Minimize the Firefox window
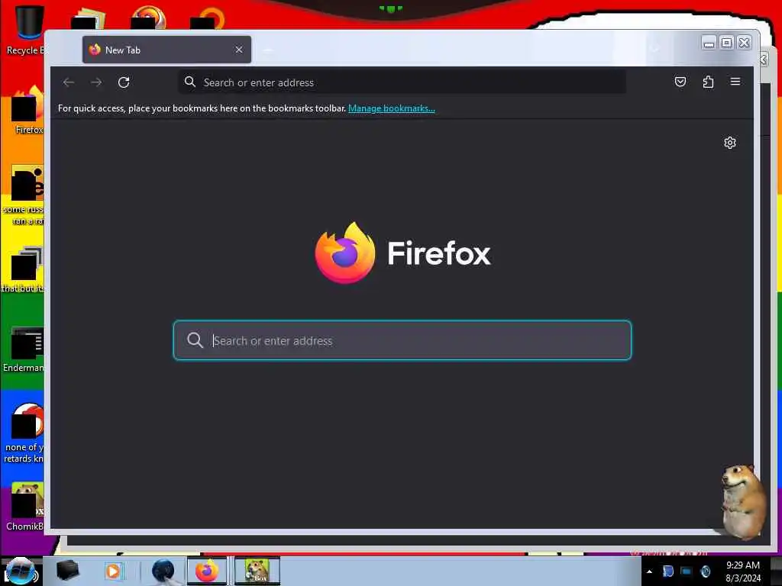The height and width of the screenshot is (586, 782). click(x=709, y=43)
